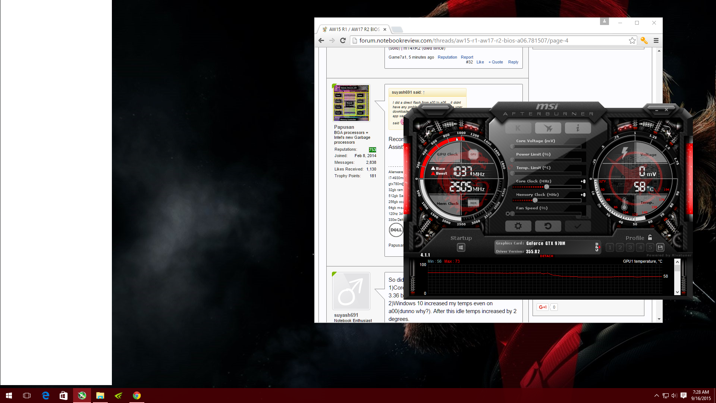The width and height of the screenshot is (716, 403).
Task: Toggle link between power and temp limits
Action: (x=511, y=166)
